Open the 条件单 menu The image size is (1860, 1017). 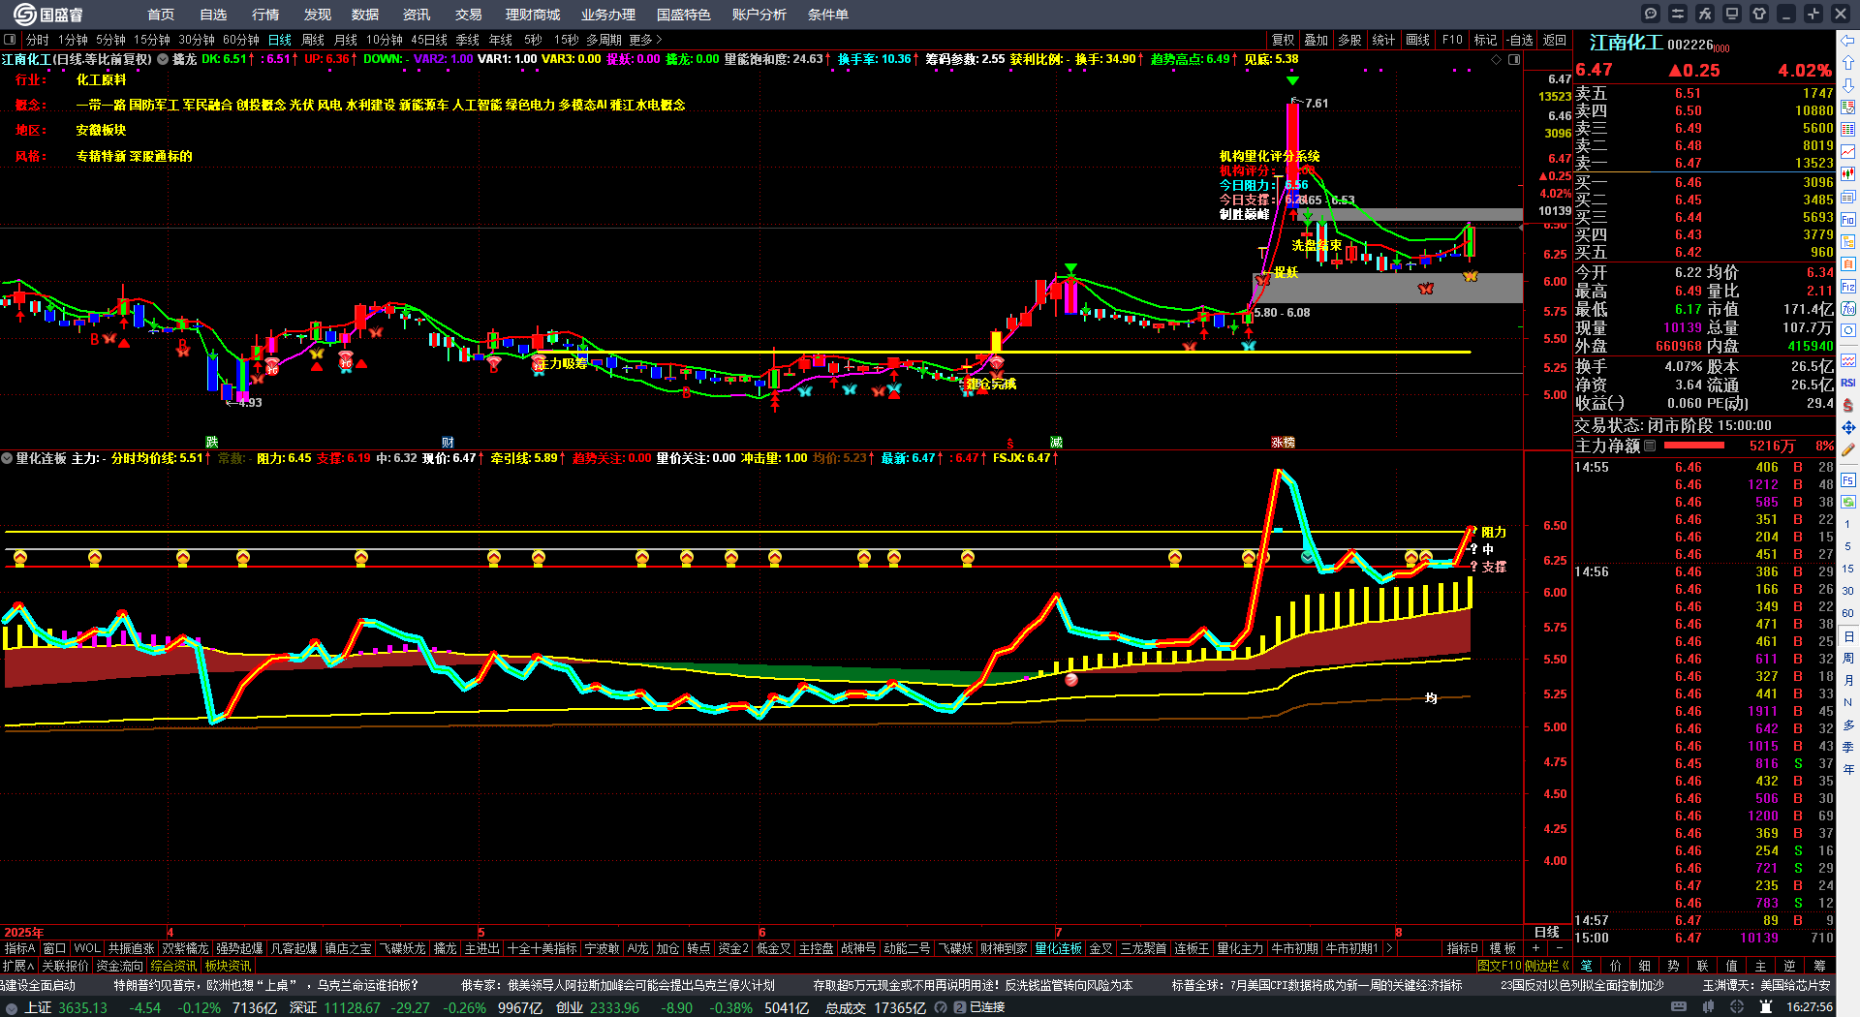coord(828,15)
